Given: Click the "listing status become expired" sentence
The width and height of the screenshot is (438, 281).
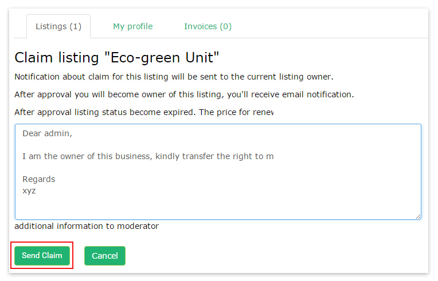Looking at the screenshot, I should coord(143,112).
